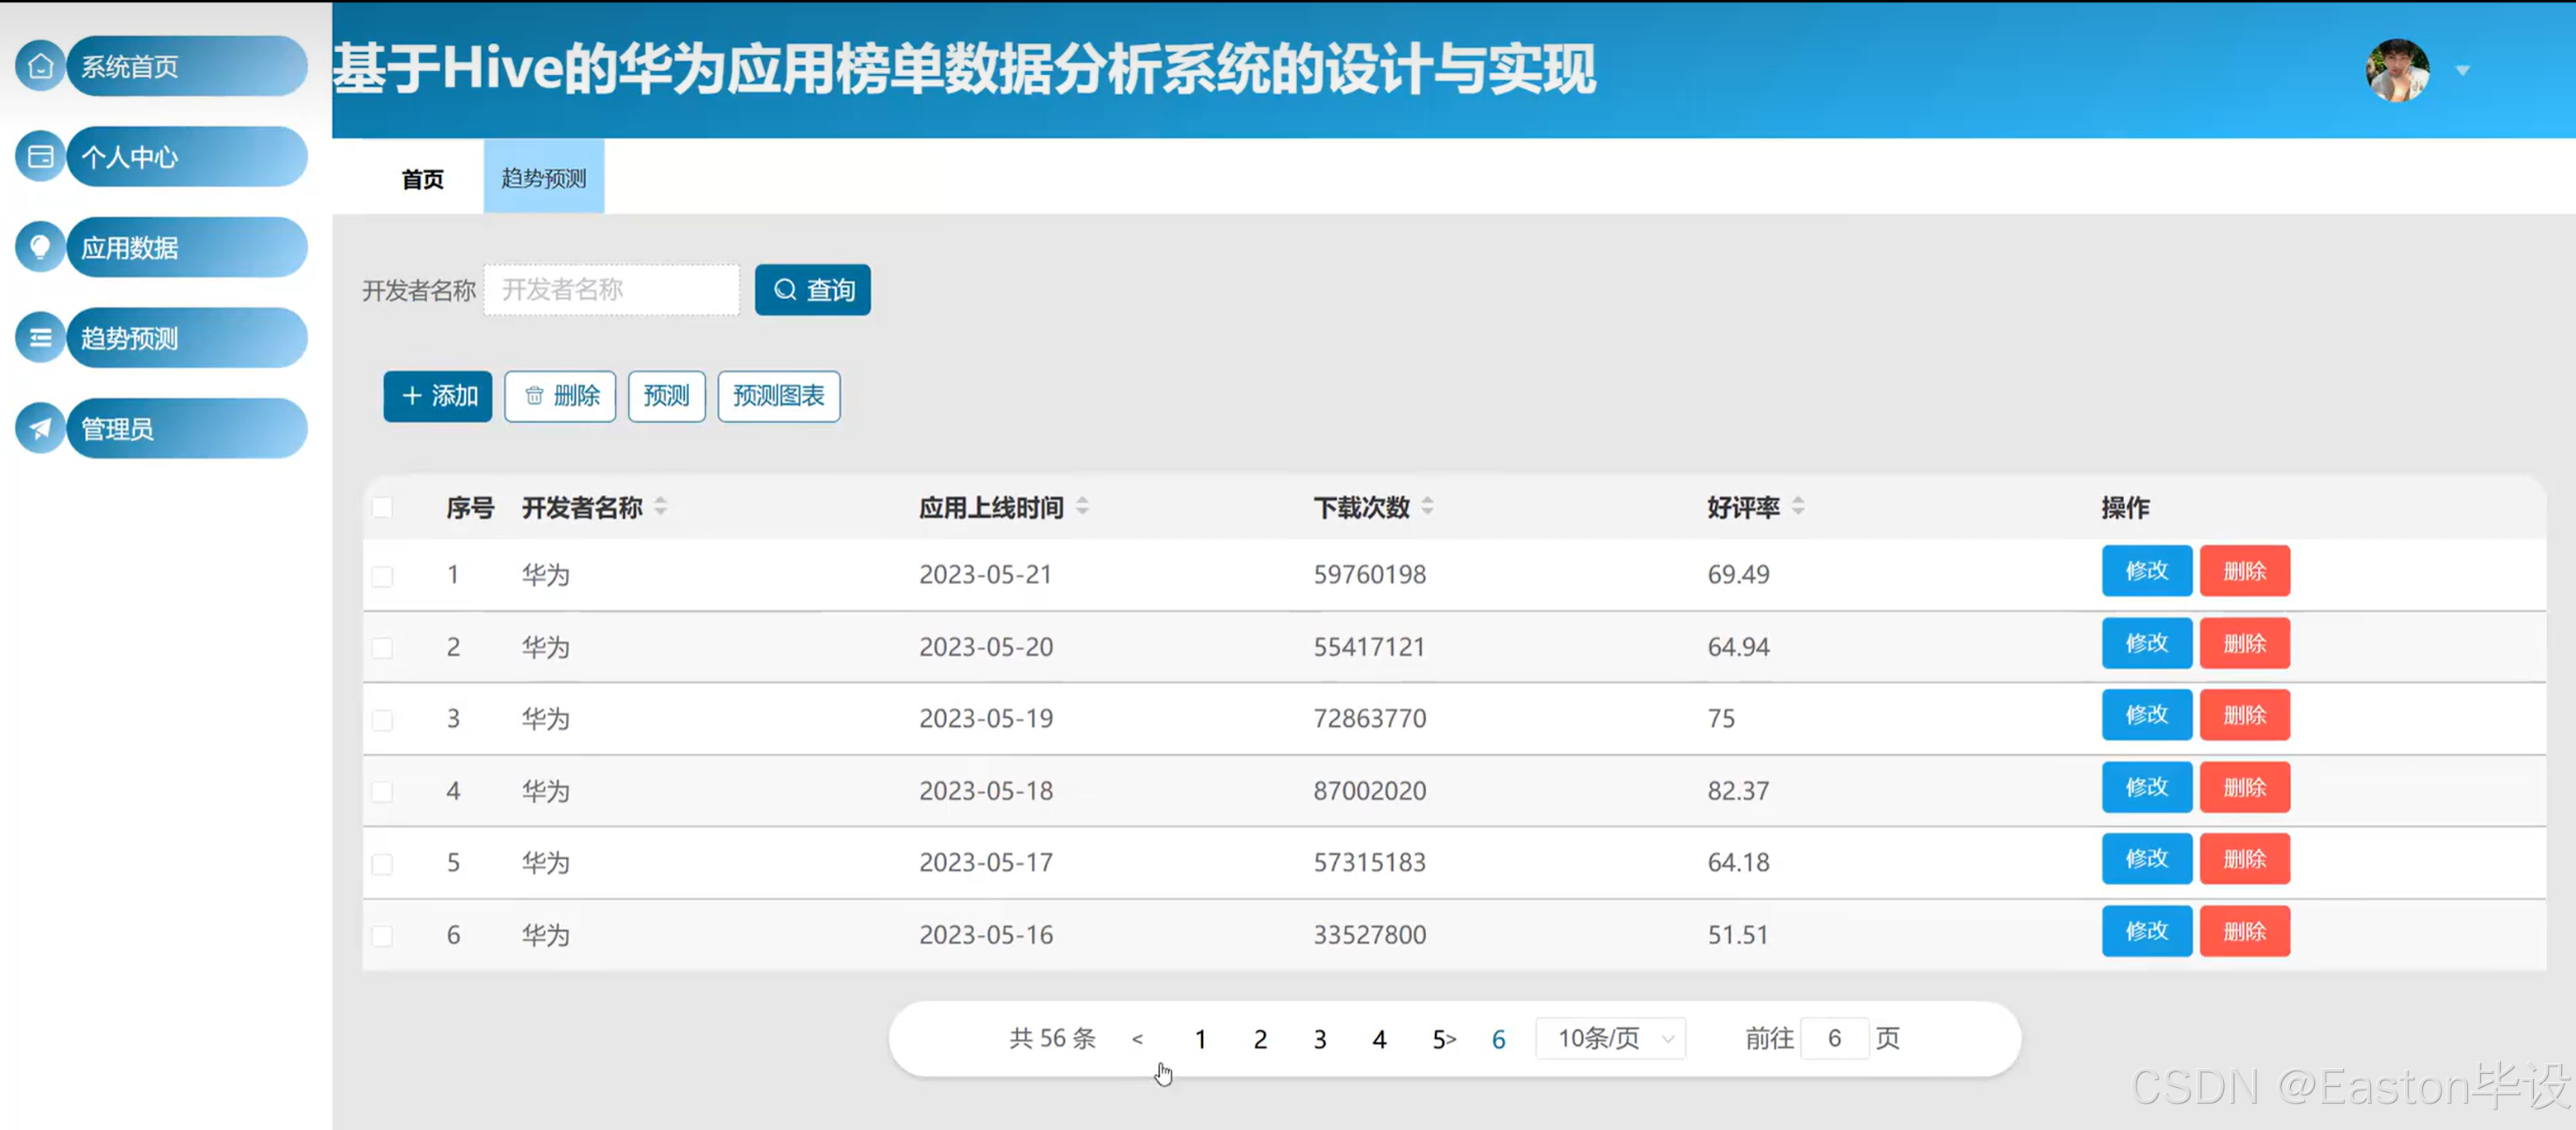Click the rating value 82.37
This screenshot has width=2576, height=1130.
coord(1739,791)
